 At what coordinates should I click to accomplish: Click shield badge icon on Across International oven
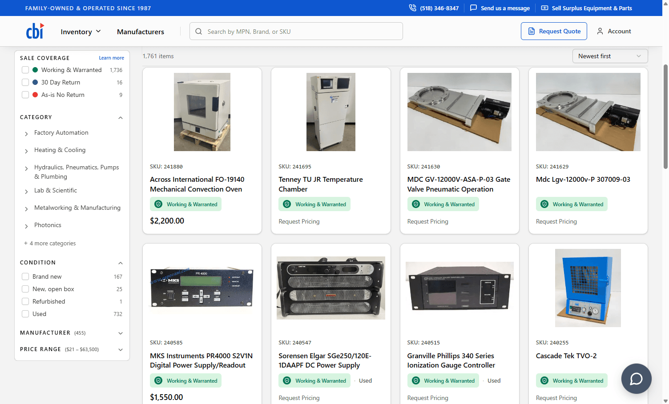pos(158,204)
